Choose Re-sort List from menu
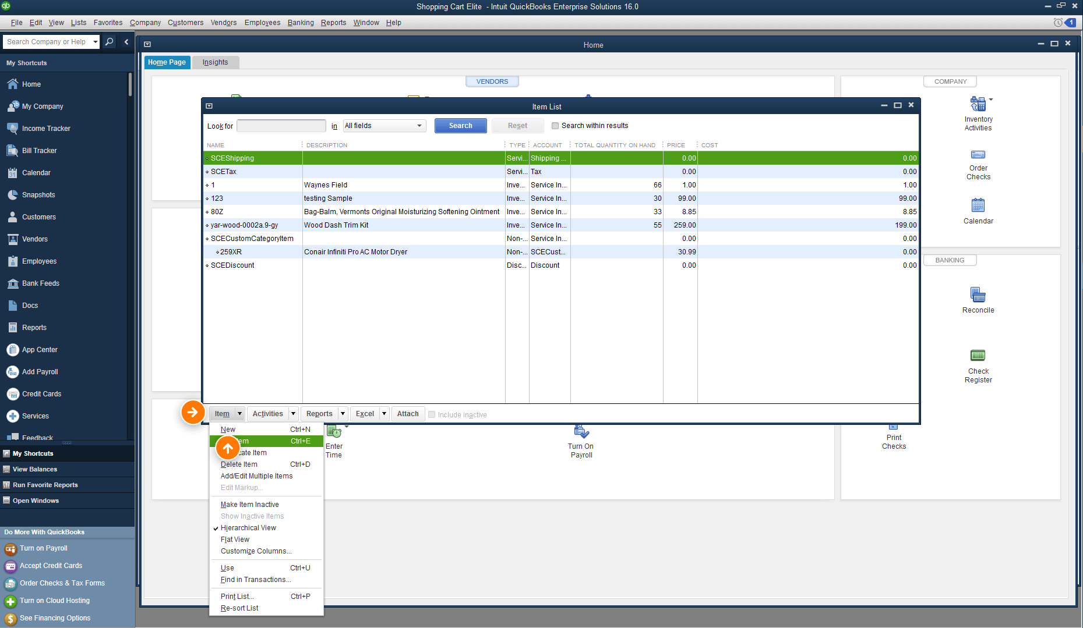 [x=266, y=608]
